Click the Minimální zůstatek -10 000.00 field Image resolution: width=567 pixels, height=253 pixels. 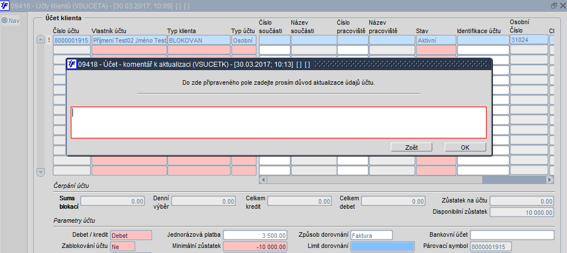pos(255,246)
